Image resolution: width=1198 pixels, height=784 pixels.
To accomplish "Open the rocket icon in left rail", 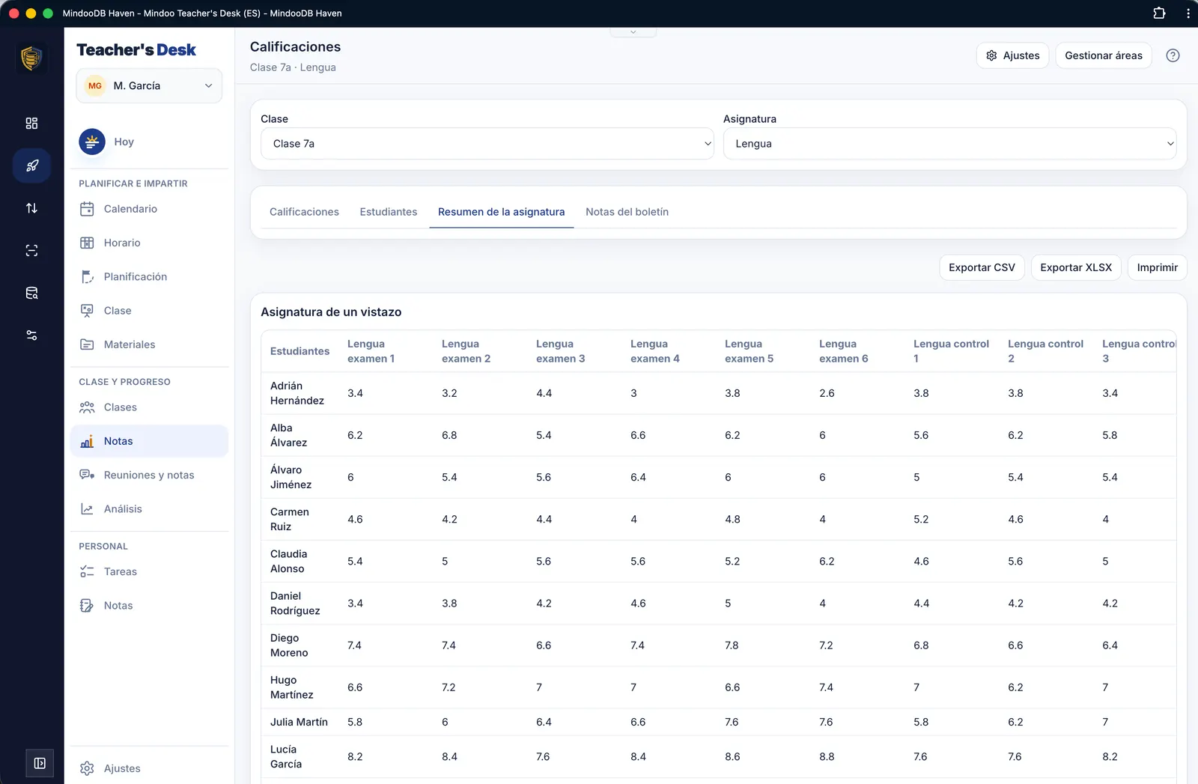I will pos(31,165).
